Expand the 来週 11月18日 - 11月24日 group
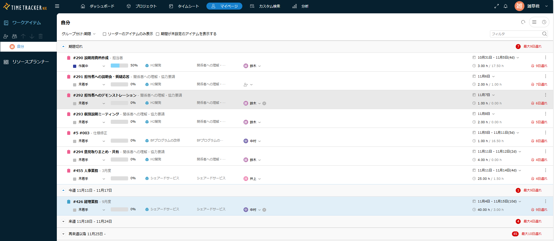Viewport: 554px width, 241px height. pos(63,222)
